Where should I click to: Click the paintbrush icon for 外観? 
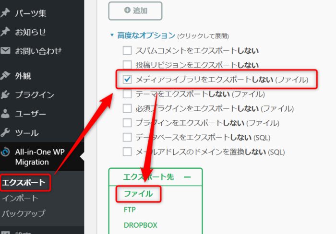6,75
